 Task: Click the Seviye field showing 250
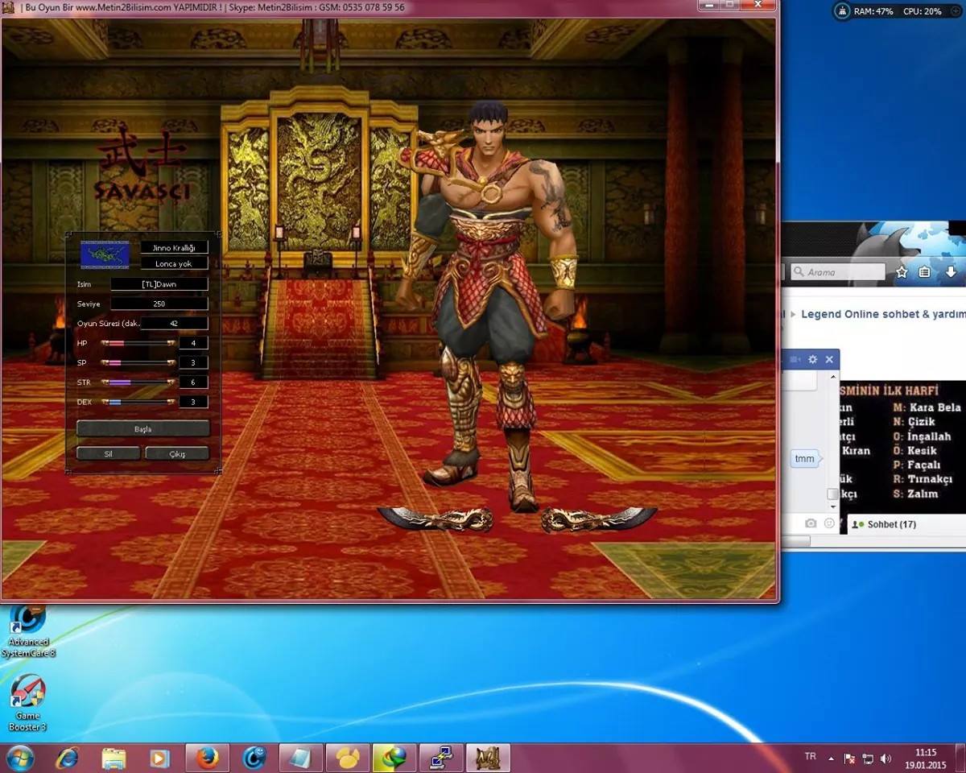click(159, 304)
